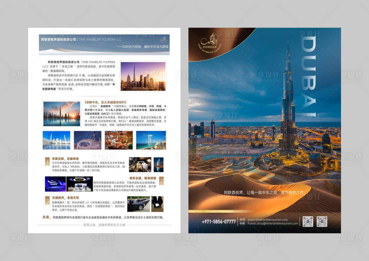Click the private jet interior photo
Screen dimensions: 369x261
click(140, 165)
